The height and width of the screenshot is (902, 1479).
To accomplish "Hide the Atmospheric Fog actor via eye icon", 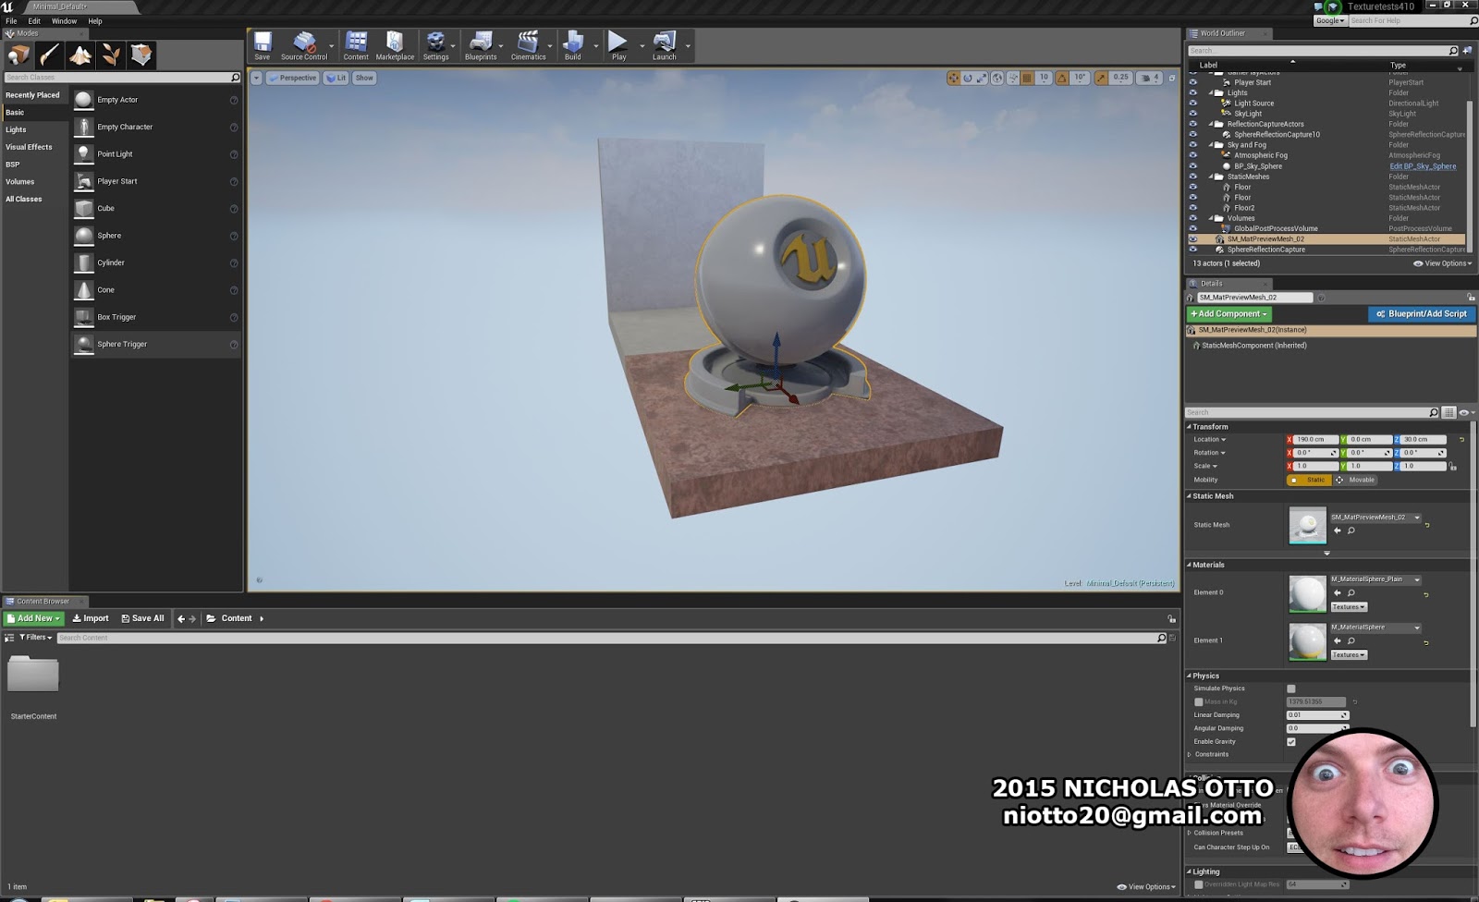I will (1192, 155).
